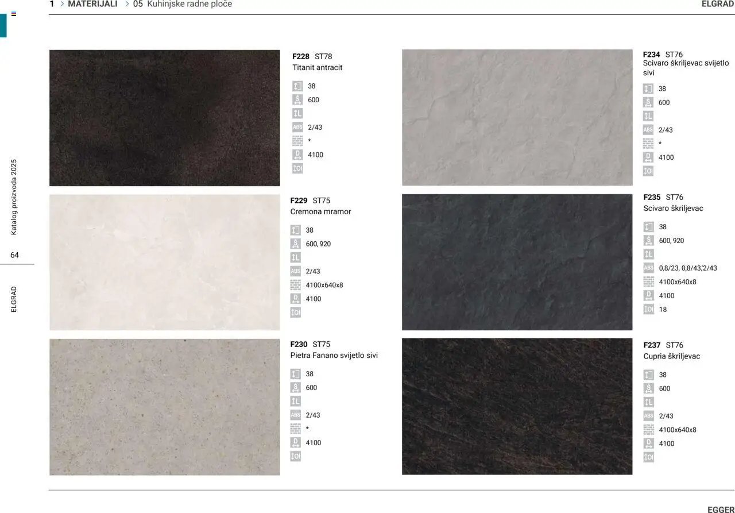Viewport: 735px width, 513px height.
Task: Click the chevron before 05 Kuhinjske radne ploče
Action: click(127, 4)
